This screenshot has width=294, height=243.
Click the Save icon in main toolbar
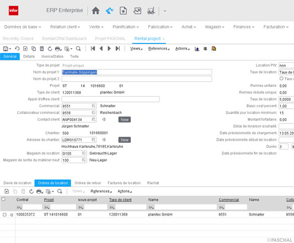click(x=5, y=49)
